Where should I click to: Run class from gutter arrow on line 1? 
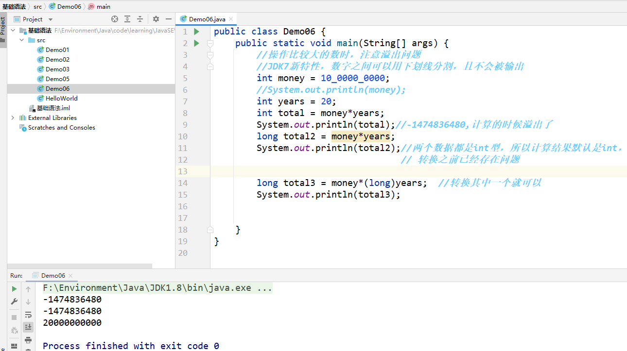click(x=196, y=32)
